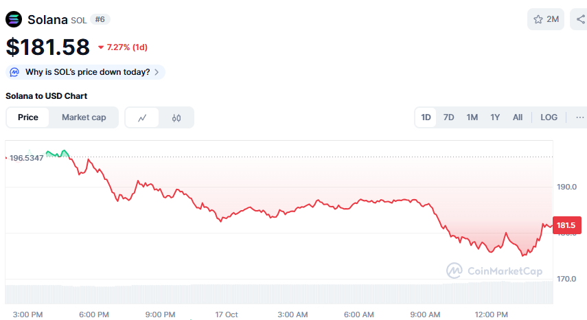Add Solana to watchlist via star button
This screenshot has width=587, height=320.
pyautogui.click(x=546, y=19)
